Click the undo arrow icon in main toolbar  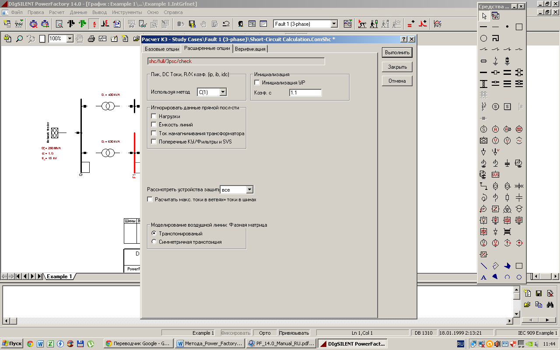(226, 24)
